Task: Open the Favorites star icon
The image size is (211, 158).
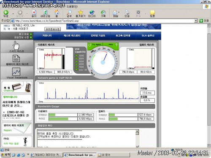Action: [x=81, y=13]
